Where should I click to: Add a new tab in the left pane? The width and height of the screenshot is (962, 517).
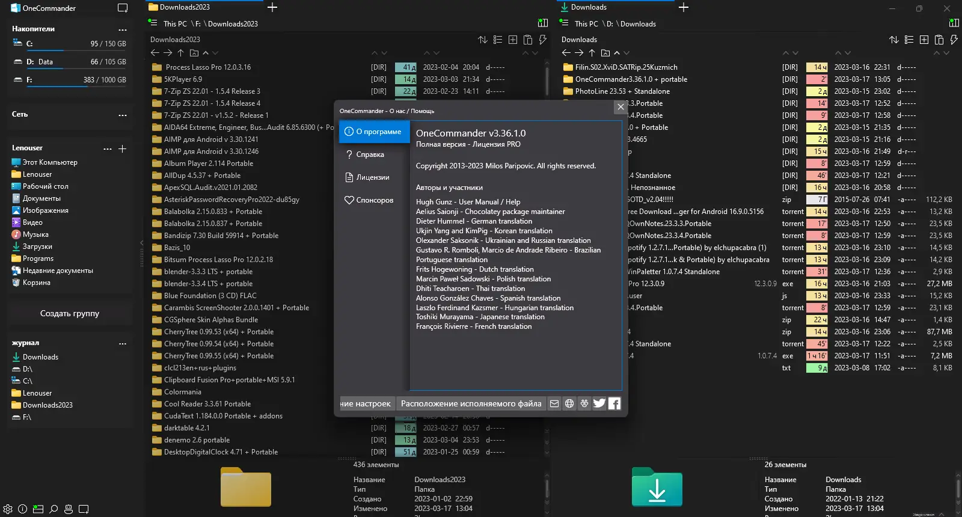click(272, 7)
